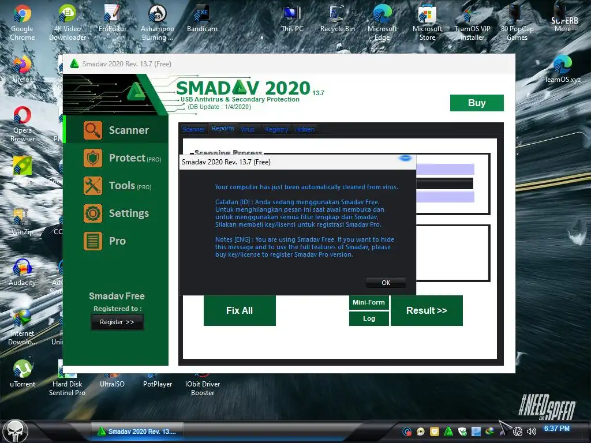The width and height of the screenshot is (591, 443).
Task: Click the speaker volume tray icon
Action: tap(532, 431)
